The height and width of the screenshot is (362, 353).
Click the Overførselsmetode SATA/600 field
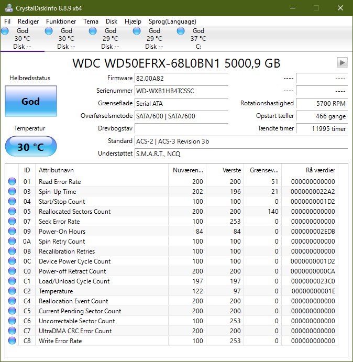click(181, 116)
